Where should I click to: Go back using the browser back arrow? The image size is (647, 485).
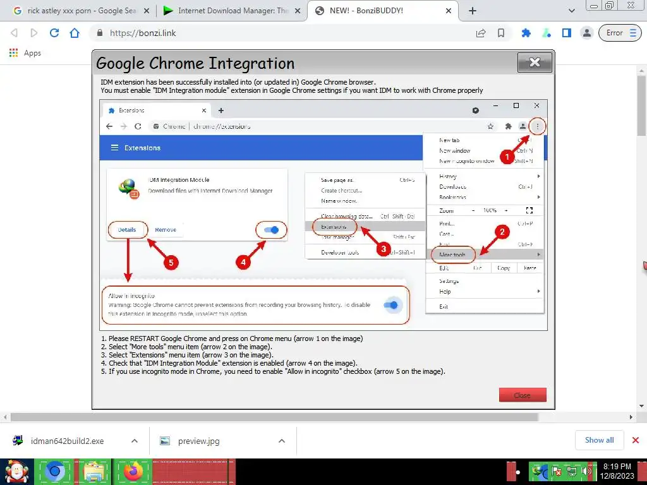14,33
